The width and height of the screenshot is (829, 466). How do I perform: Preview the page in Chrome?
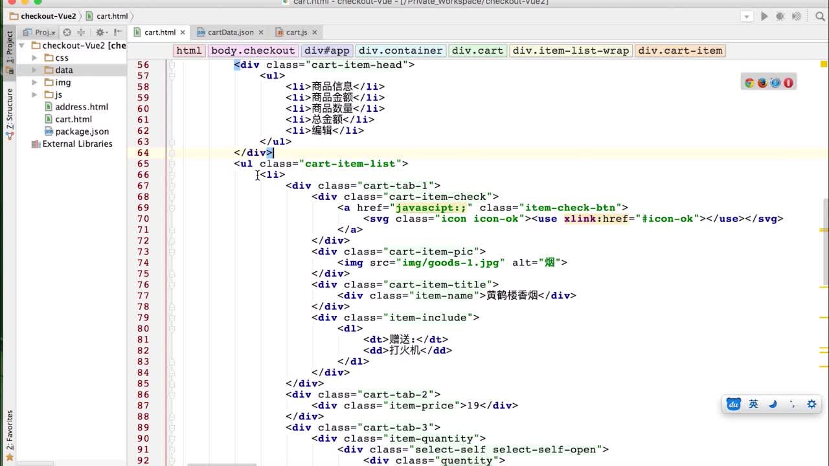[x=749, y=83]
